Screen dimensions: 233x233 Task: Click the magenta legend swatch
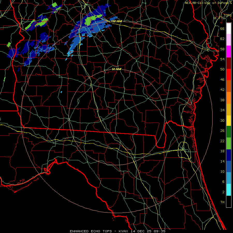tap(229, 52)
